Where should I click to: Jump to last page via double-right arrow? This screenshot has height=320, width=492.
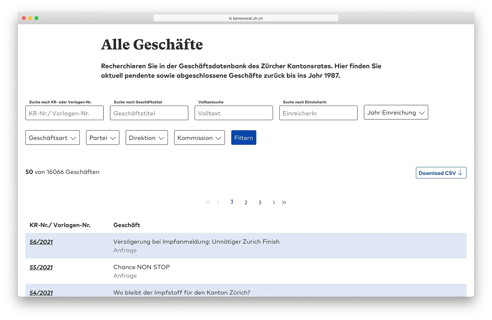(284, 202)
